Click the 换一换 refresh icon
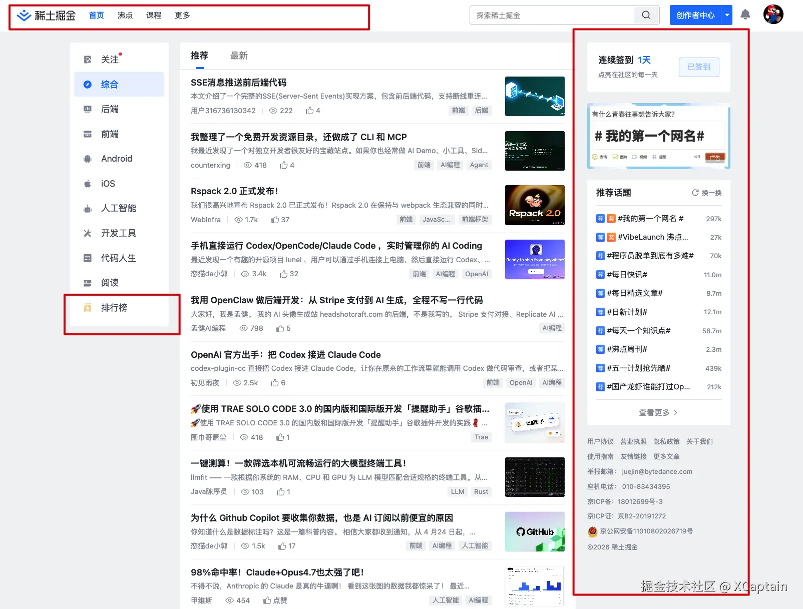The height and width of the screenshot is (609, 803). coord(695,193)
